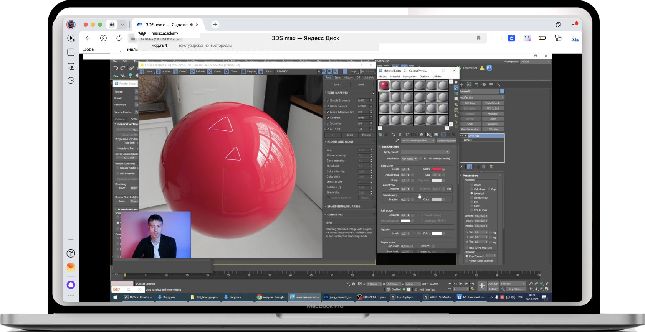Screen dimensions: 645x332
Task: Select the Region render tool
Action: click(x=243, y=71)
